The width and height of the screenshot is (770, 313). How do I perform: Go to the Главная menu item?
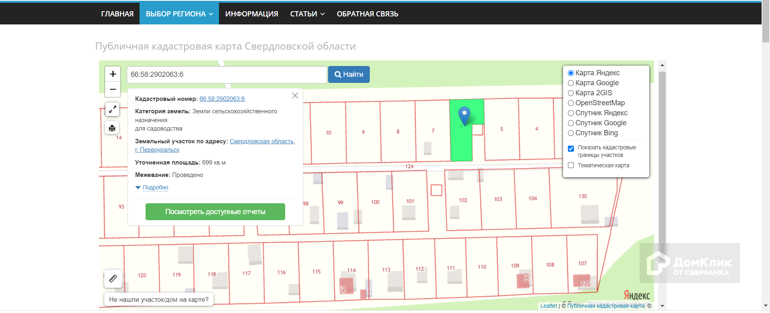click(x=117, y=14)
